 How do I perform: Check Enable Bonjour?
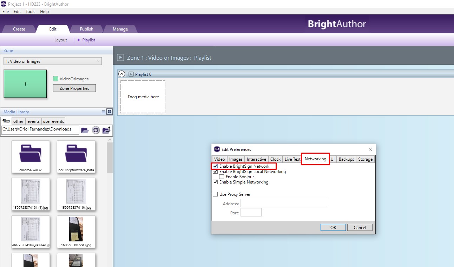point(222,177)
